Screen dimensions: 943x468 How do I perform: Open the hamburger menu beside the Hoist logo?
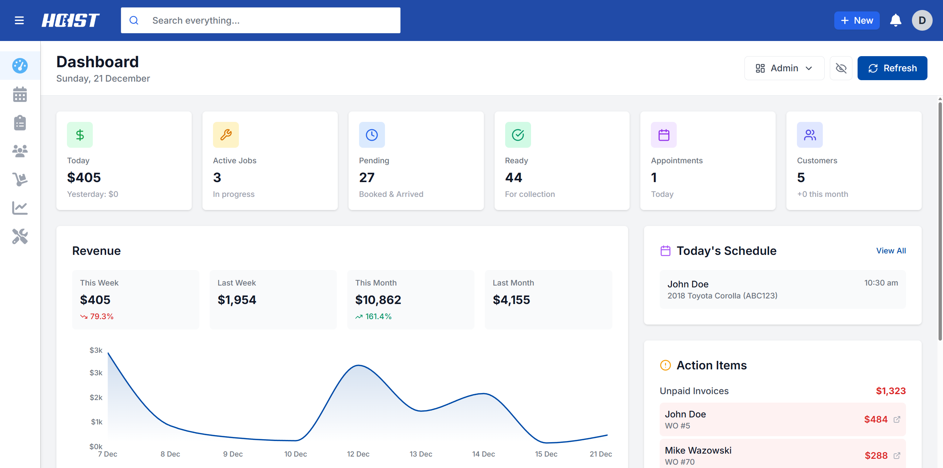[19, 20]
